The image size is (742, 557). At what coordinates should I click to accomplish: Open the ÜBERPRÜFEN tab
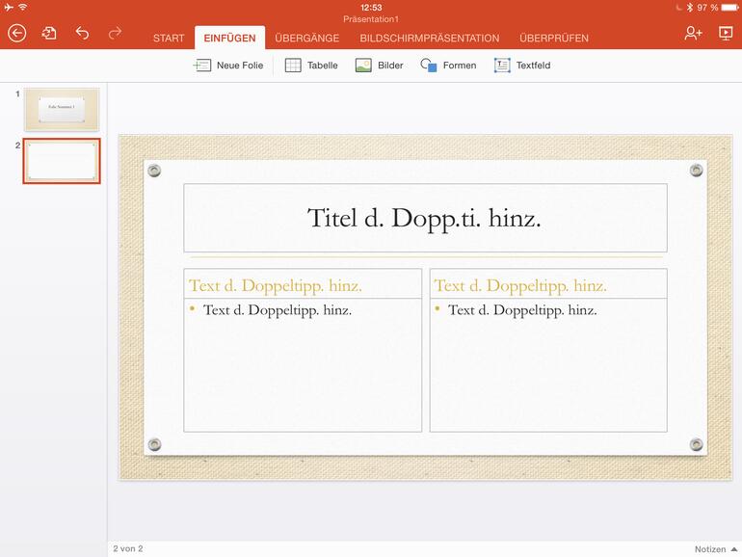pyautogui.click(x=553, y=39)
